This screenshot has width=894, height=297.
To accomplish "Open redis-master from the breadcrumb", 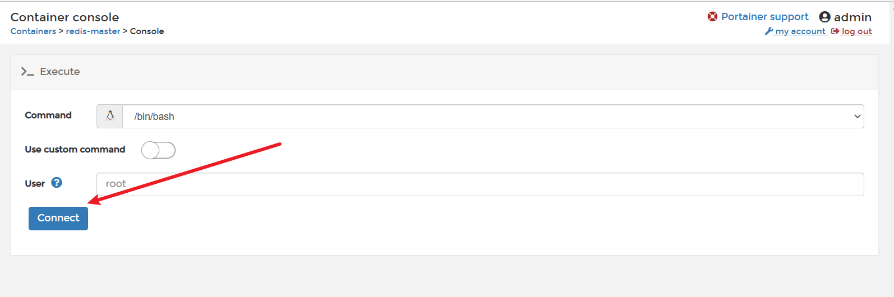I will pyautogui.click(x=93, y=31).
